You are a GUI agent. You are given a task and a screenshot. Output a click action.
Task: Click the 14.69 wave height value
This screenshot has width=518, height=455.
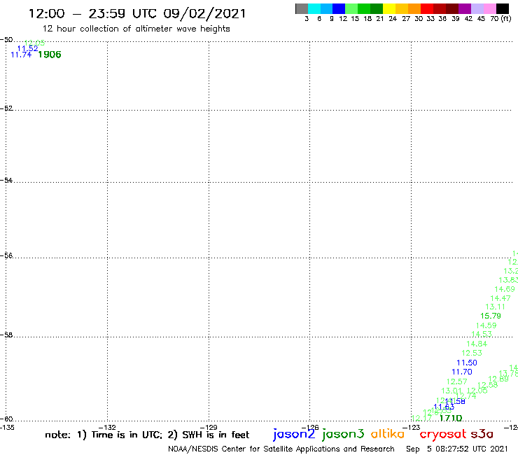505,289
